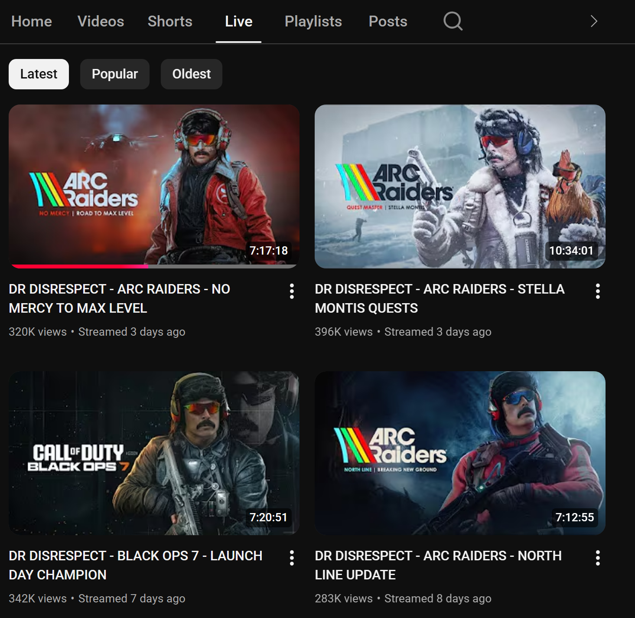Click the watch progress bar on No Mercy video
635x618 pixels.
154,266
